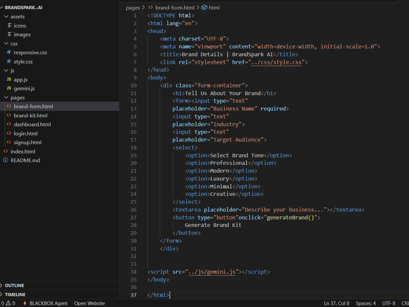The width and height of the screenshot is (409, 307).
Task: Click the BLACKBOX lightning bolt icon
Action: tap(25, 303)
